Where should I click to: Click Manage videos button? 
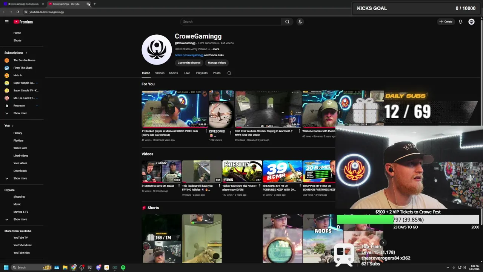pyautogui.click(x=217, y=63)
